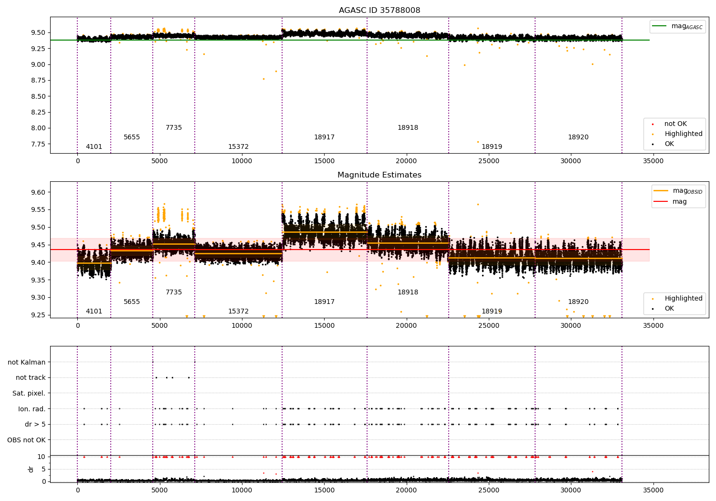The image size is (716, 501).
Task: Click the 7.75 tick on the top plot y-axis
Action: (38, 144)
